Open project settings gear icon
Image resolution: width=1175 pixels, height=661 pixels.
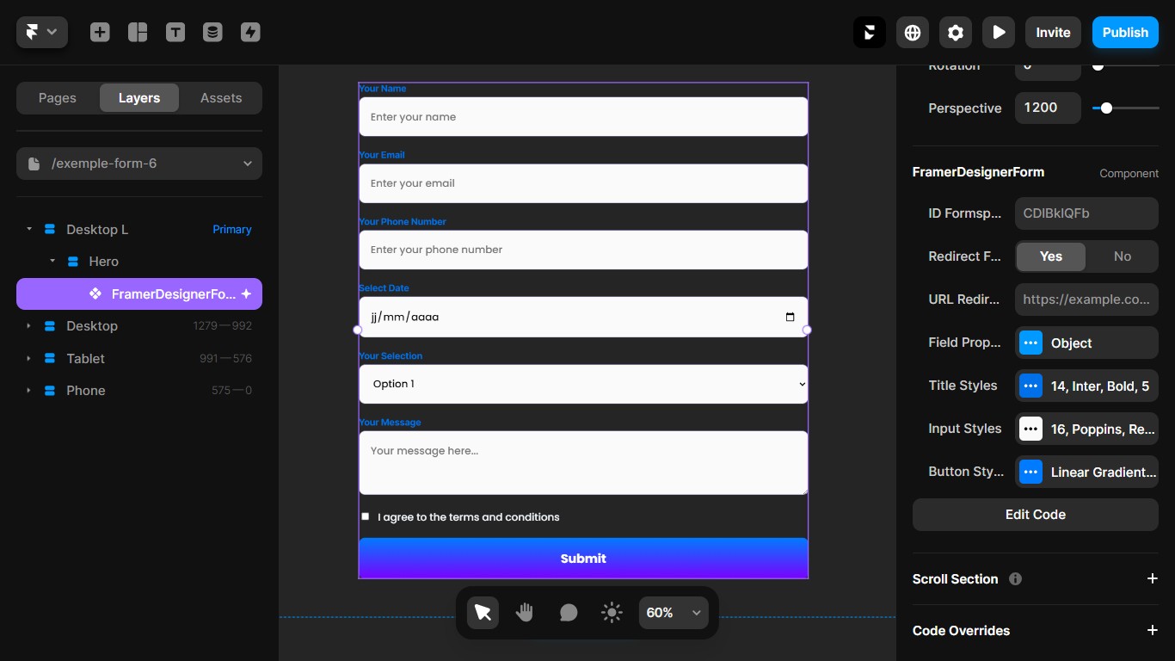(x=955, y=32)
